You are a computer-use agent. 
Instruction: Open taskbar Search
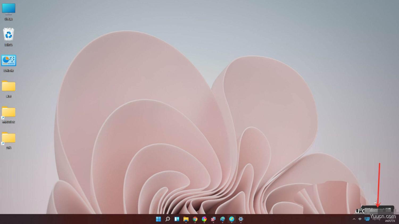click(168, 219)
